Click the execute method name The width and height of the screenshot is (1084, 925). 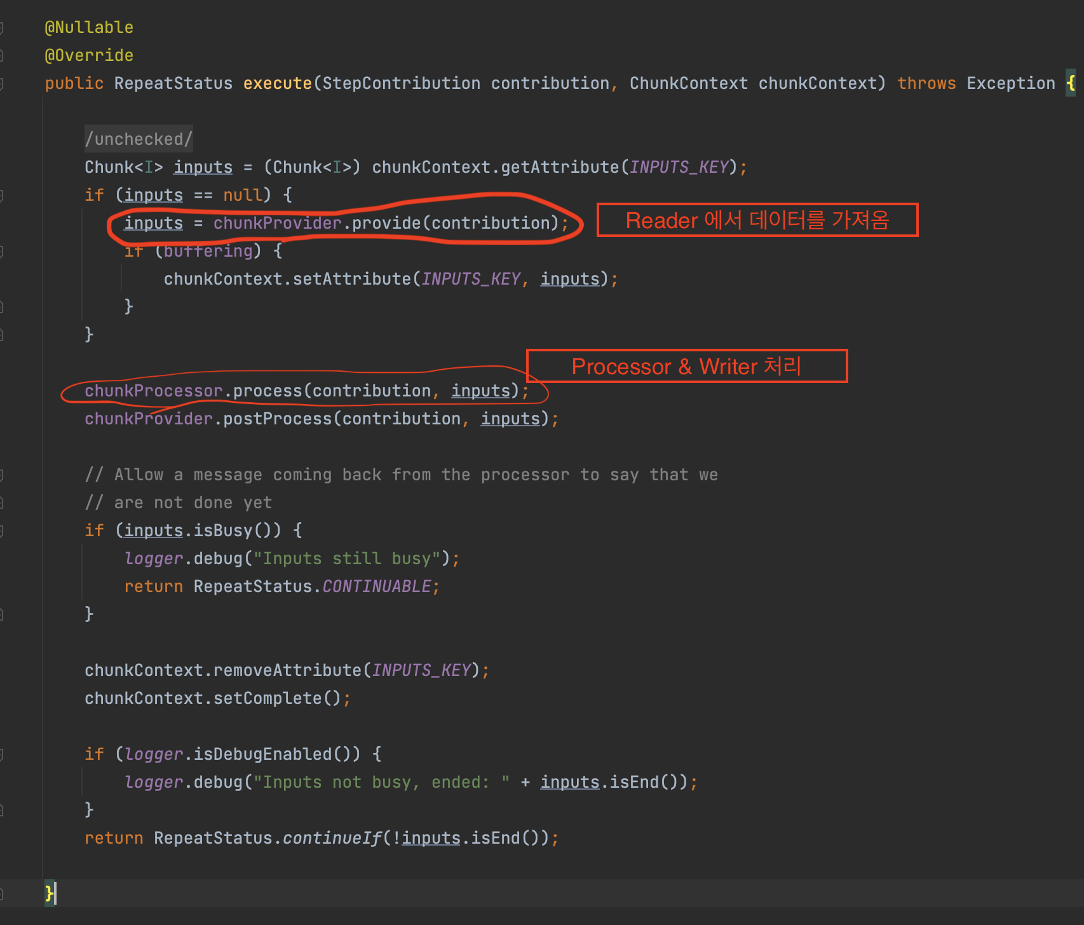point(278,83)
